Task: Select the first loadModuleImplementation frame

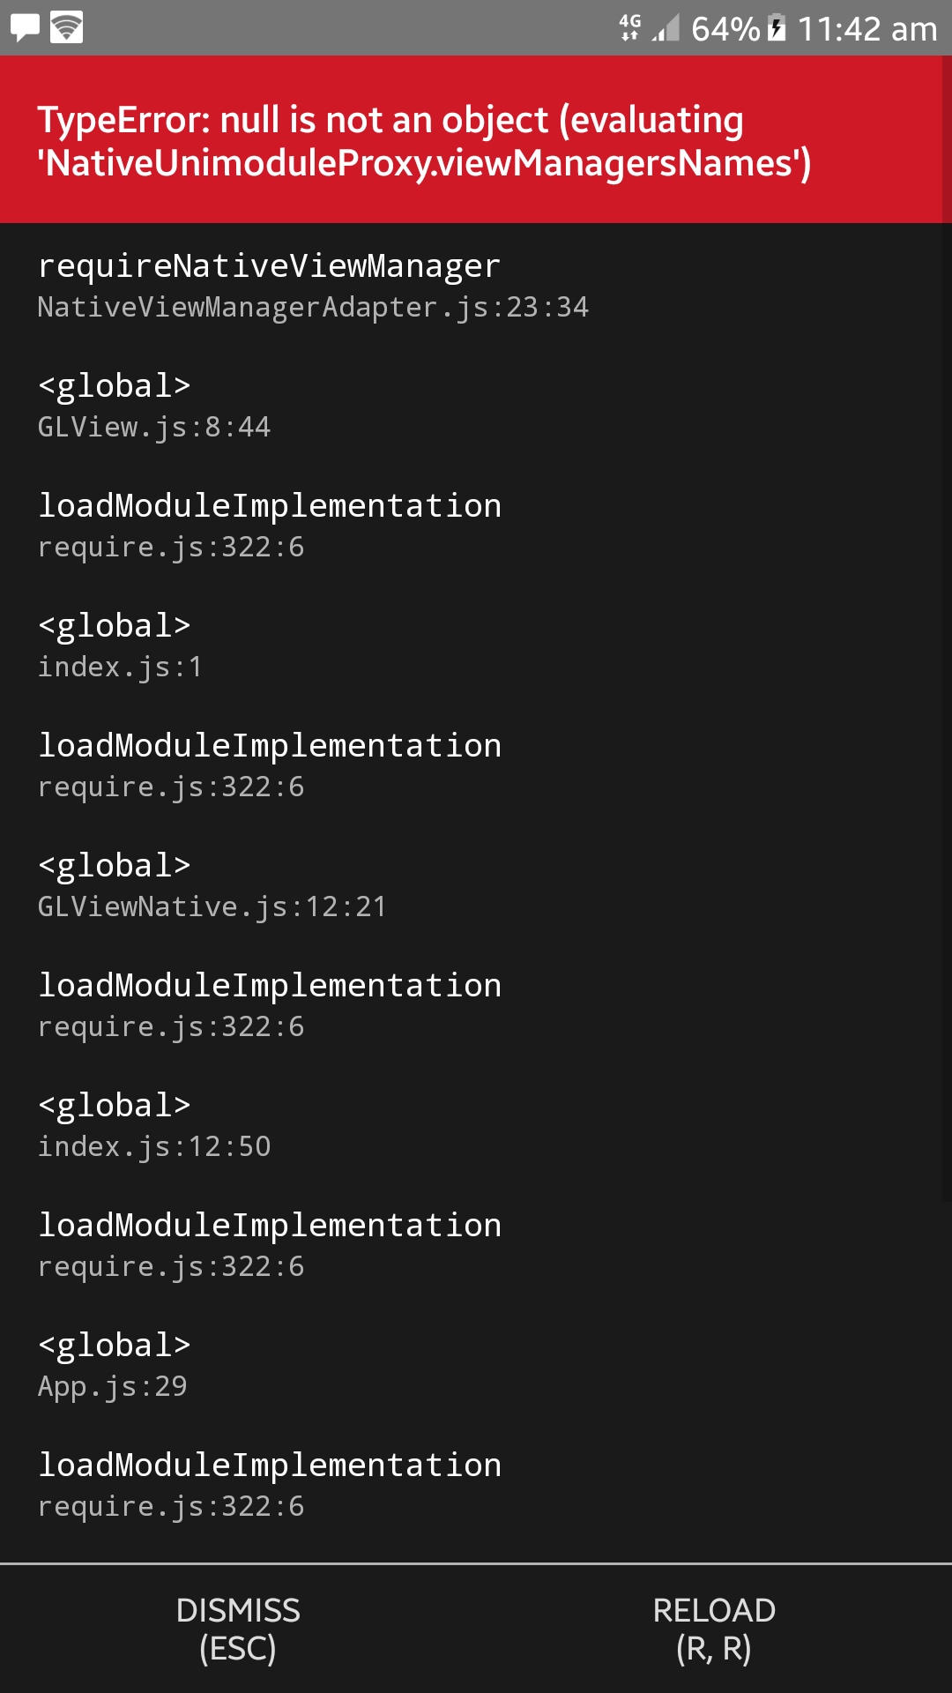Action: [x=269, y=505]
